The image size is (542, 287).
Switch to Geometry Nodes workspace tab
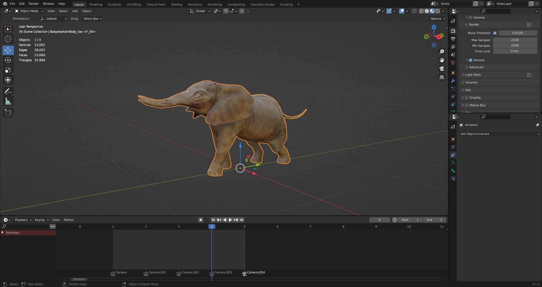point(262,5)
